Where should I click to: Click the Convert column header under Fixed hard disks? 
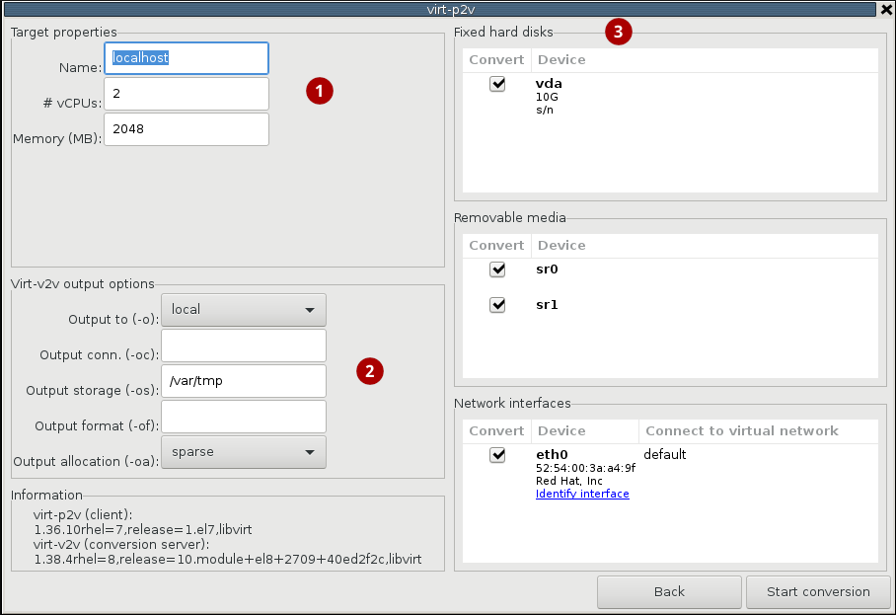tap(496, 59)
